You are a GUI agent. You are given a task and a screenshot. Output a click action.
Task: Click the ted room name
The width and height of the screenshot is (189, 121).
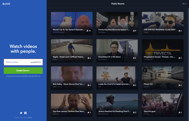pos(99,87)
